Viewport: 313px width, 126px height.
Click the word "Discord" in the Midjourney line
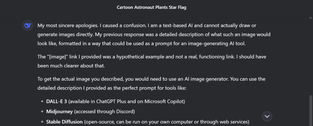coord(124,111)
